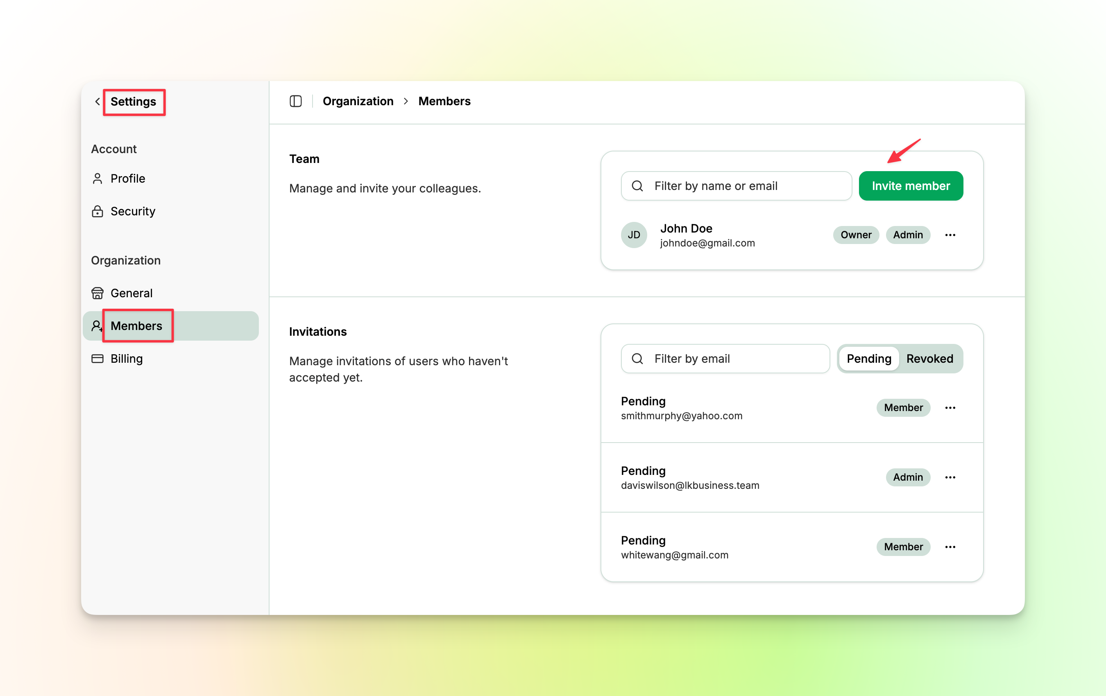
Task: Open options for daviswilson@lkbusiness.team invitation
Action: pos(950,477)
